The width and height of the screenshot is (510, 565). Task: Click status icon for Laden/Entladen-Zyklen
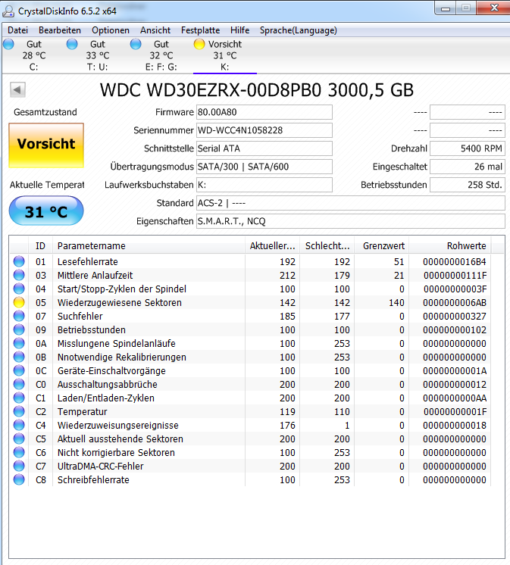[x=19, y=398]
